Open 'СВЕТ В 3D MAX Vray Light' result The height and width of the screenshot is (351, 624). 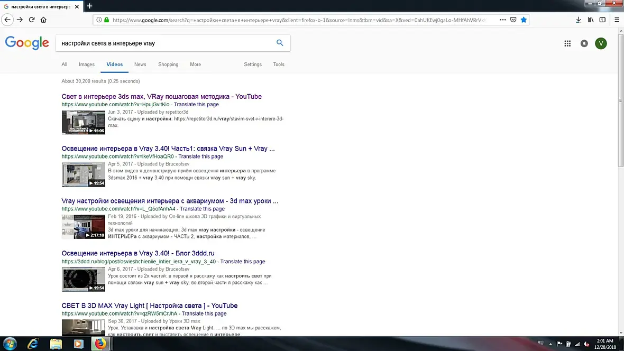pyautogui.click(x=150, y=306)
